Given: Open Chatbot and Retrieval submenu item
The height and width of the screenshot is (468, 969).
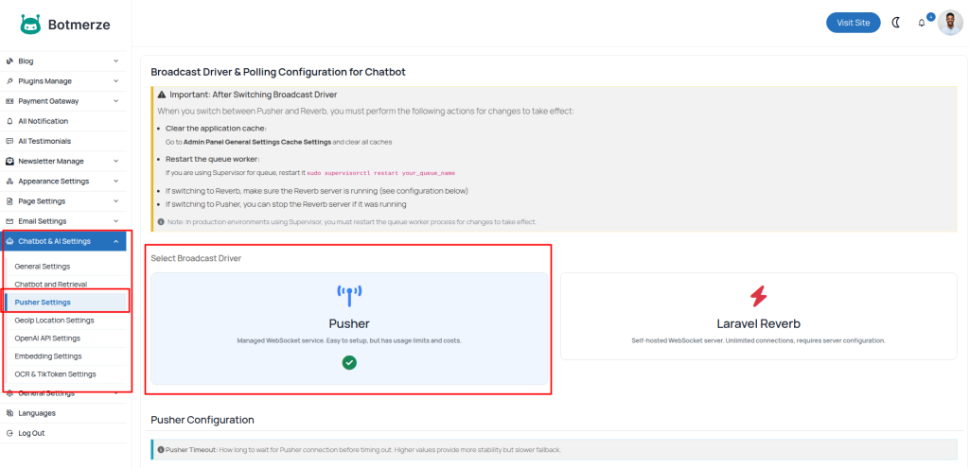Looking at the screenshot, I should pyautogui.click(x=51, y=284).
